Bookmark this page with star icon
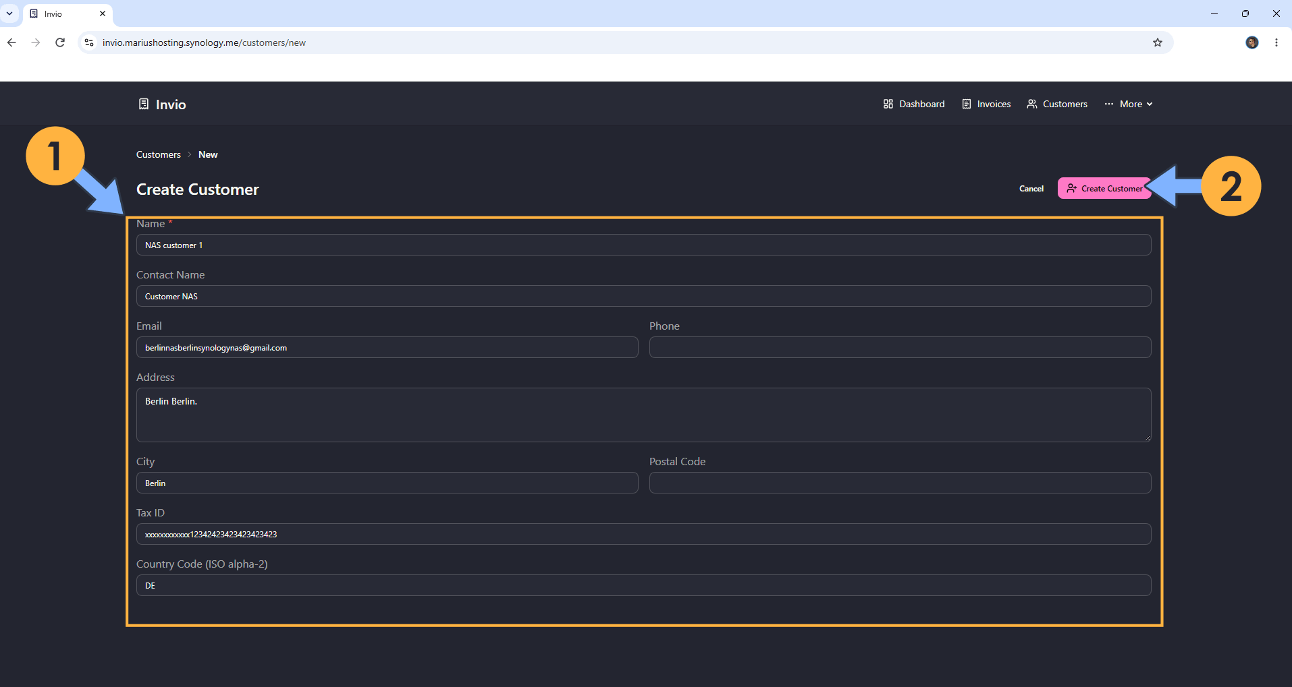This screenshot has height=687, width=1292. coord(1158,42)
